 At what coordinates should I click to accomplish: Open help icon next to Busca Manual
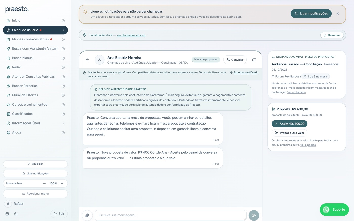click(x=63, y=58)
